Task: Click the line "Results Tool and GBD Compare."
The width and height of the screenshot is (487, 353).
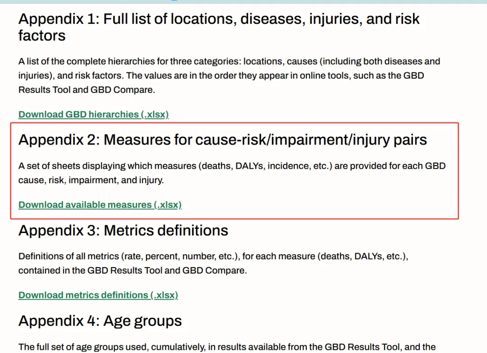Action: (87, 90)
